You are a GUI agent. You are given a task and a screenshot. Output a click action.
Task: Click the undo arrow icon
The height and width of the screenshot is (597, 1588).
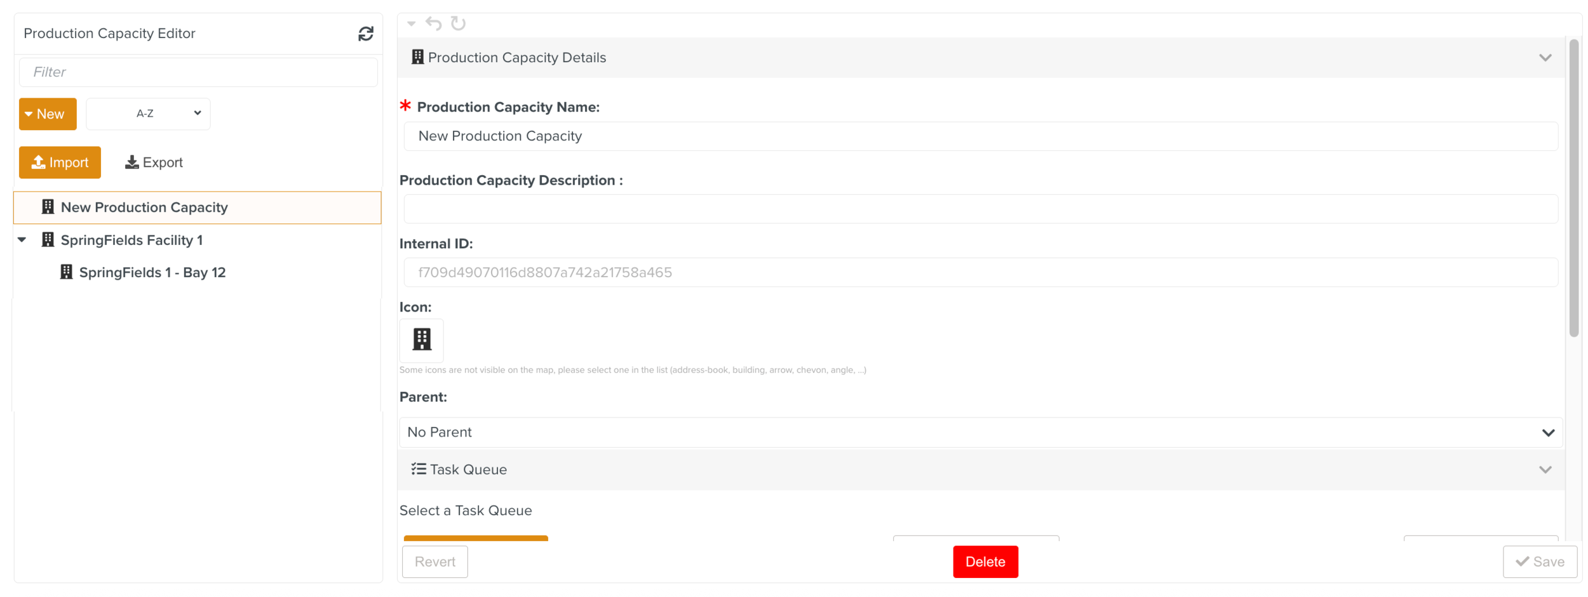tap(434, 23)
